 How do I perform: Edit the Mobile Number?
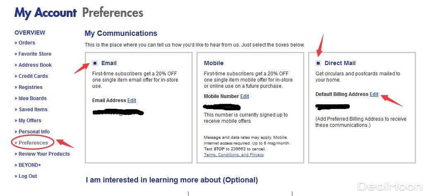(x=244, y=96)
